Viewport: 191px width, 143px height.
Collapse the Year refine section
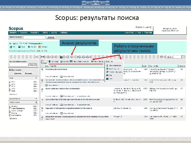36,78
